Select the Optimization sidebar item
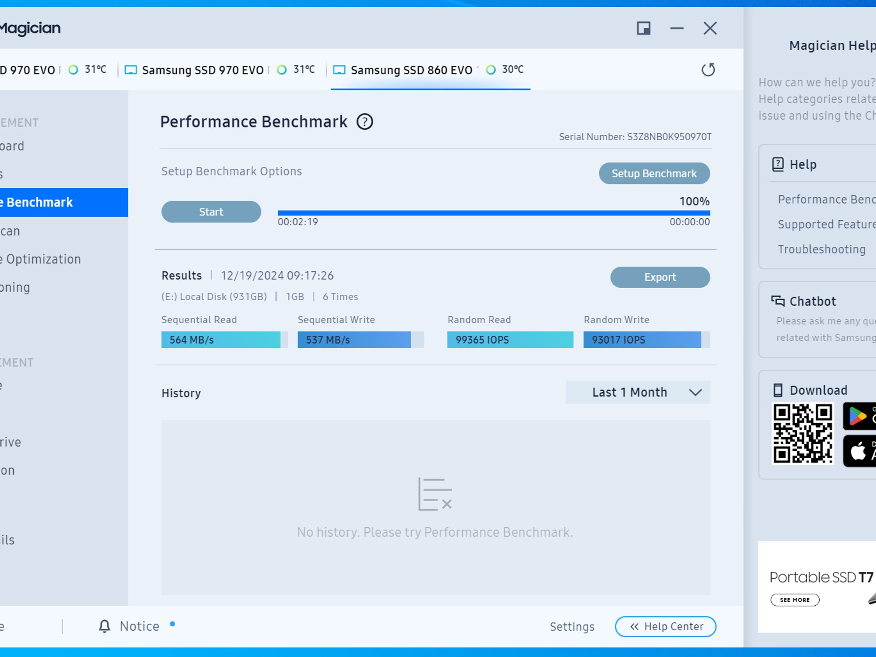The height and width of the screenshot is (657, 876). click(x=41, y=259)
